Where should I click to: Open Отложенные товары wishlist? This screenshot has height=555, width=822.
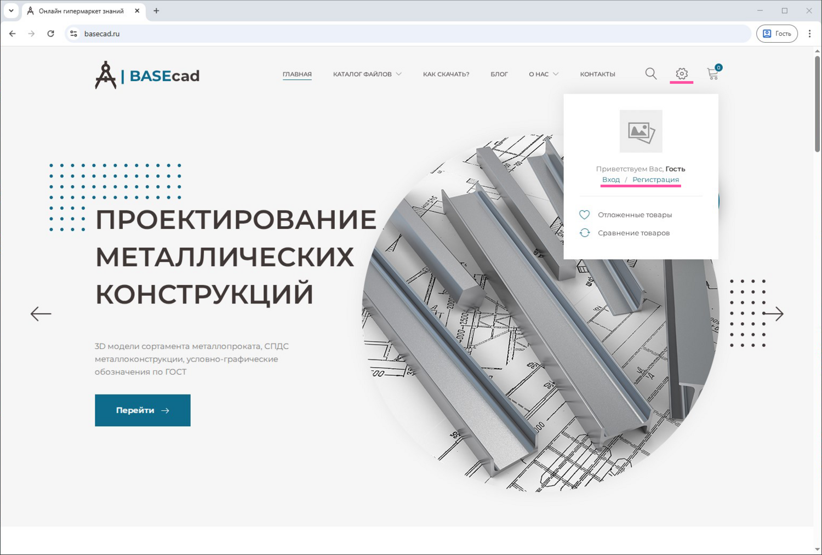(635, 215)
